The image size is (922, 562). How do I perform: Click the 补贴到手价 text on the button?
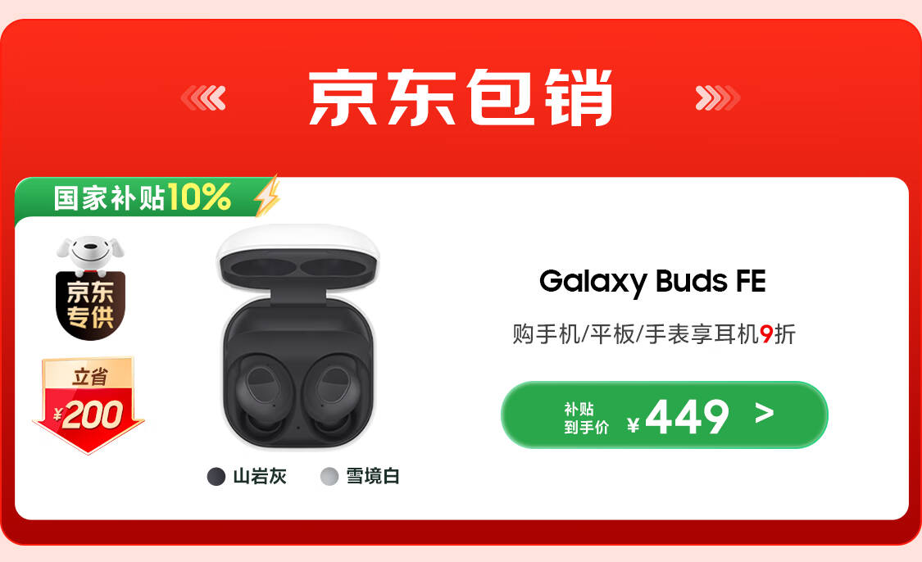click(x=586, y=418)
